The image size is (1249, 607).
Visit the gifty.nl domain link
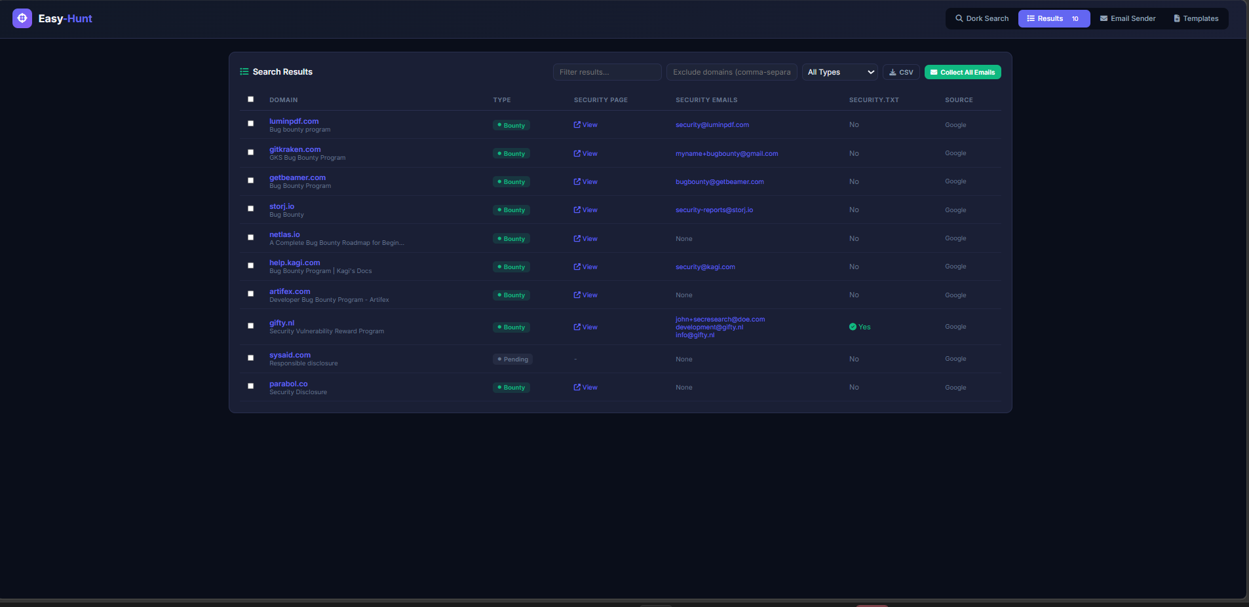point(282,323)
